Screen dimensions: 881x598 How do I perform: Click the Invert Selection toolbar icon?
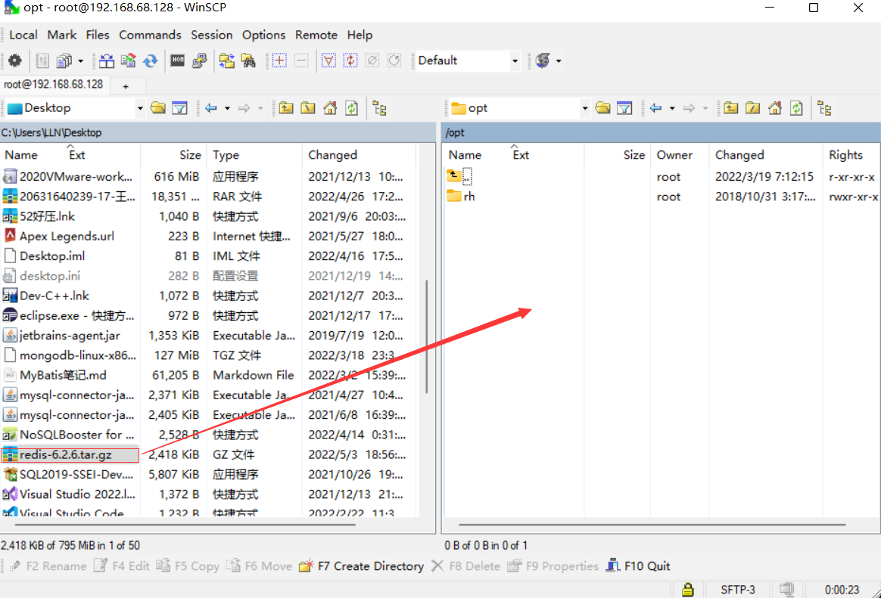[x=350, y=60]
